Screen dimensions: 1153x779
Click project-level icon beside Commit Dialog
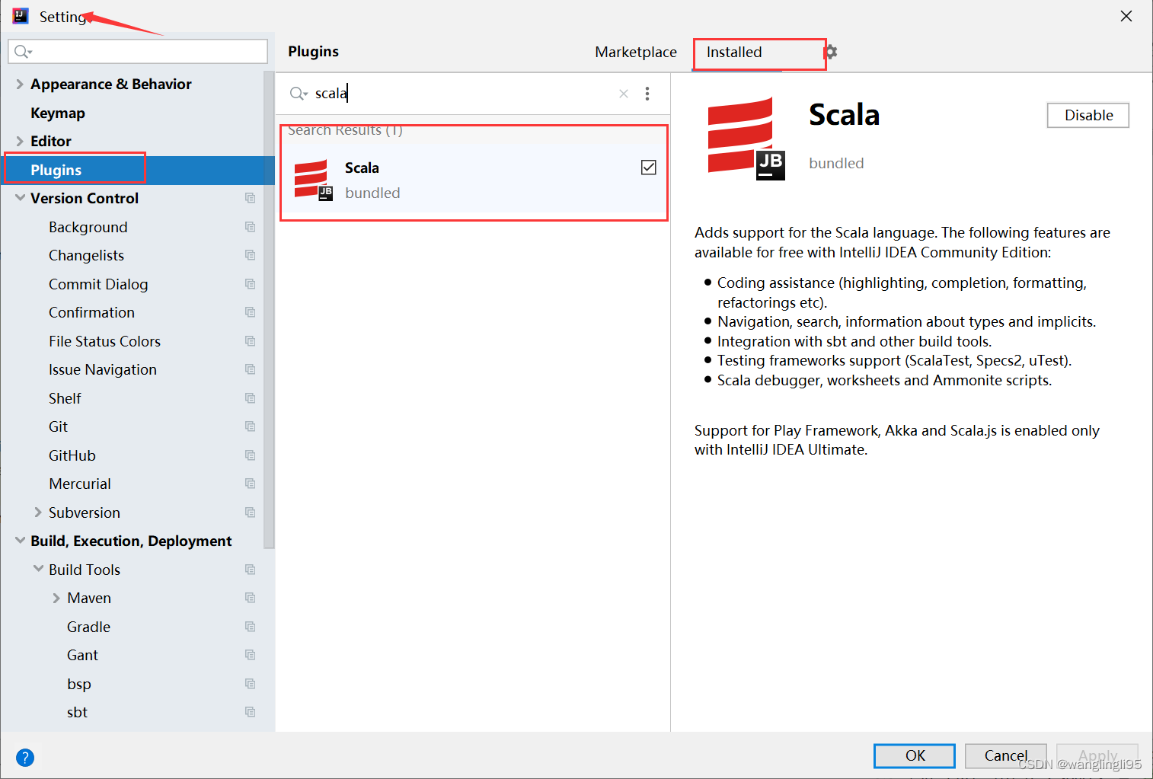250,284
